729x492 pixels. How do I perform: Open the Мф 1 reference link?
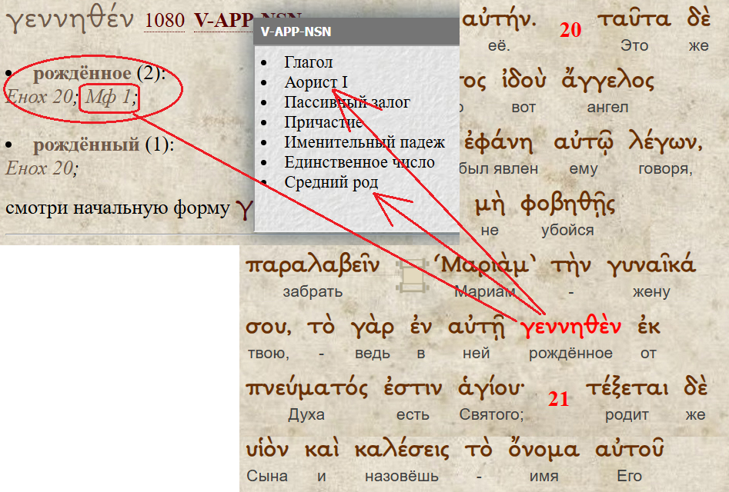pos(109,98)
